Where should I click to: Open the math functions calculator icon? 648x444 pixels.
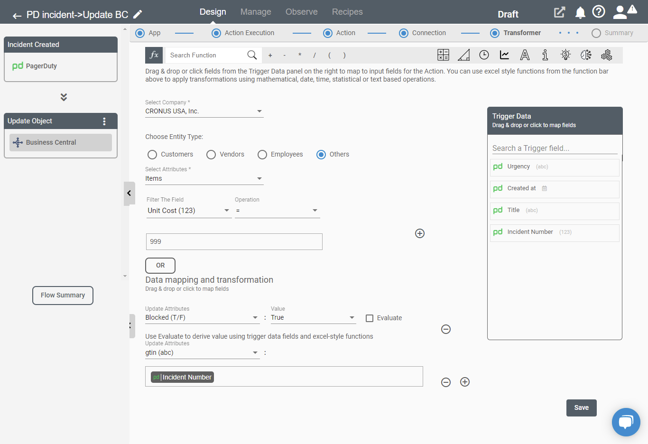tap(443, 55)
